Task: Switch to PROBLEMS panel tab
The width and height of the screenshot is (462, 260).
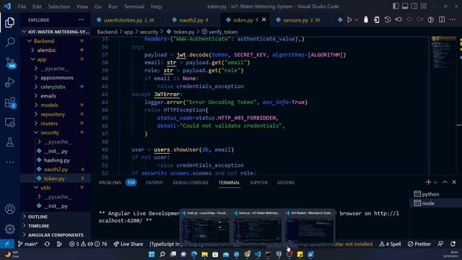Action: [x=110, y=183]
